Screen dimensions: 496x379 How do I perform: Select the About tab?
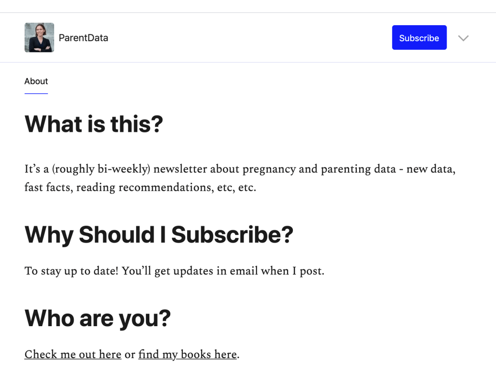point(36,81)
